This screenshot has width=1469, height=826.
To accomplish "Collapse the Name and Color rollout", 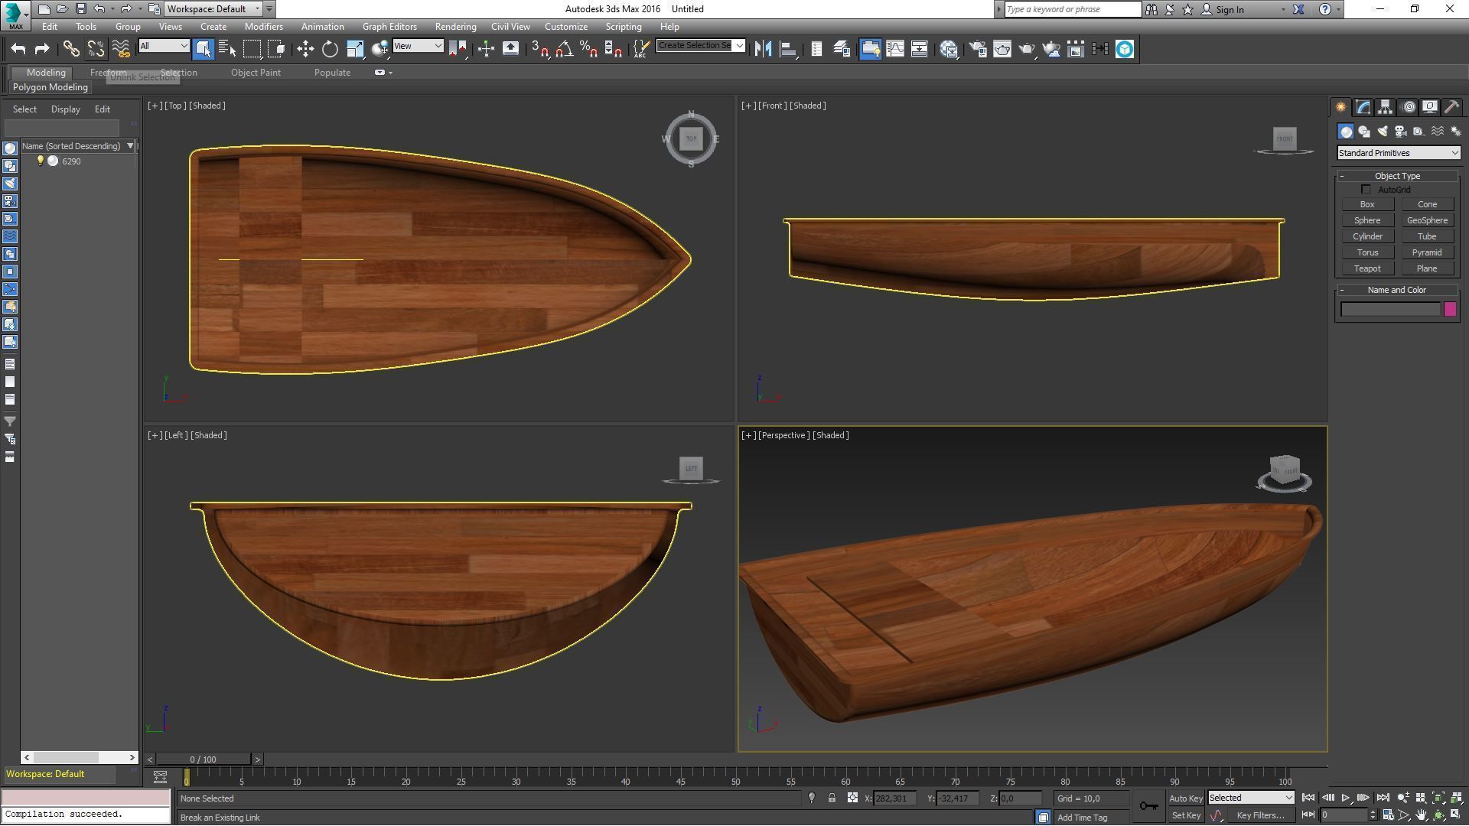I will [1397, 290].
